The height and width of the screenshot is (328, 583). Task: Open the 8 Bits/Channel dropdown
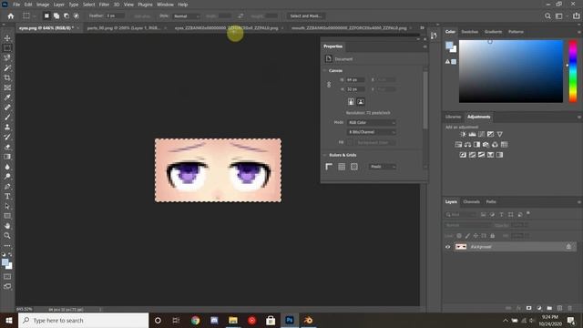pos(372,132)
